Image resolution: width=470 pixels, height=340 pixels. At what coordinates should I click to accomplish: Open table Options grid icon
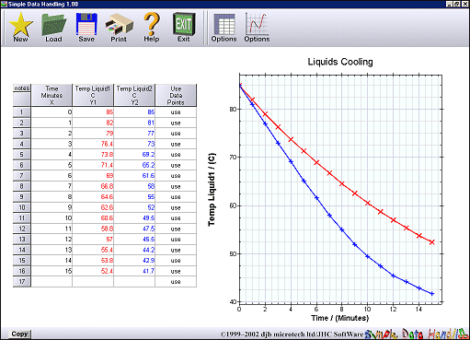(224, 28)
